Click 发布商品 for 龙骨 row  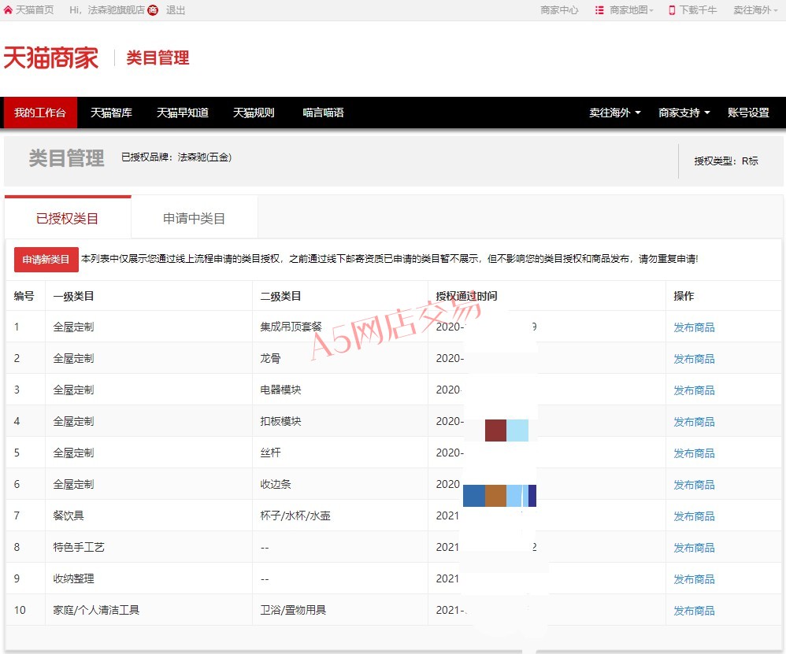click(x=695, y=359)
